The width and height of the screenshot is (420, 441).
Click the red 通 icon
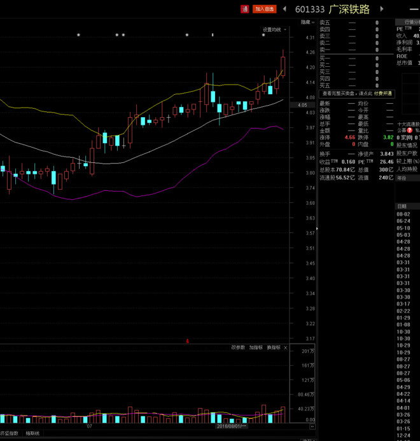tap(245, 9)
